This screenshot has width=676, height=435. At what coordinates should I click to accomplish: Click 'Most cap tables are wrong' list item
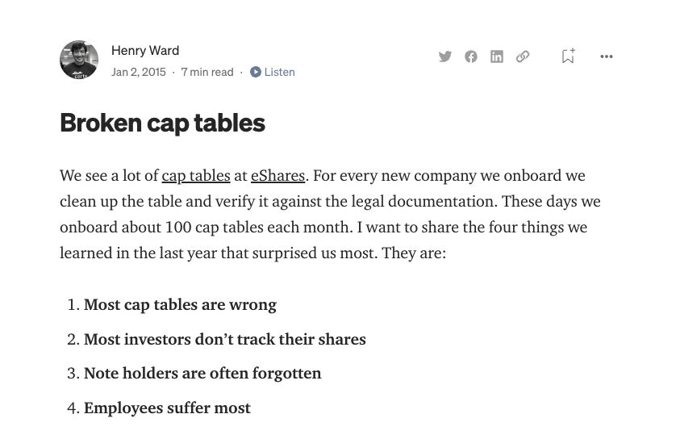click(180, 305)
